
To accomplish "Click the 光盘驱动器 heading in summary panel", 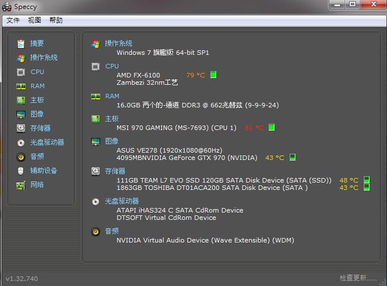I will point(122,201).
